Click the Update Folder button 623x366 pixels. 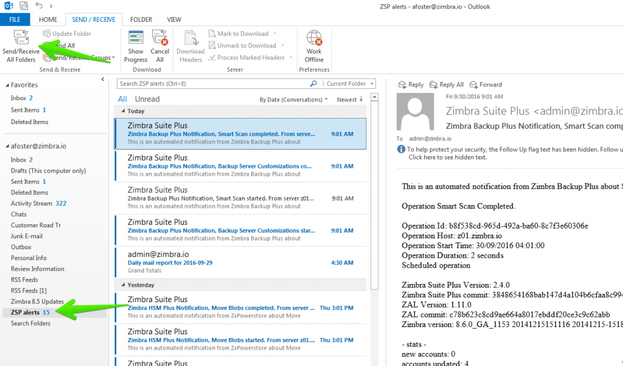tap(67, 33)
